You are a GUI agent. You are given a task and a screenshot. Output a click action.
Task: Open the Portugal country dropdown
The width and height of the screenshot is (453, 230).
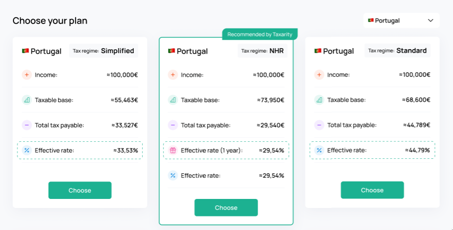(401, 21)
